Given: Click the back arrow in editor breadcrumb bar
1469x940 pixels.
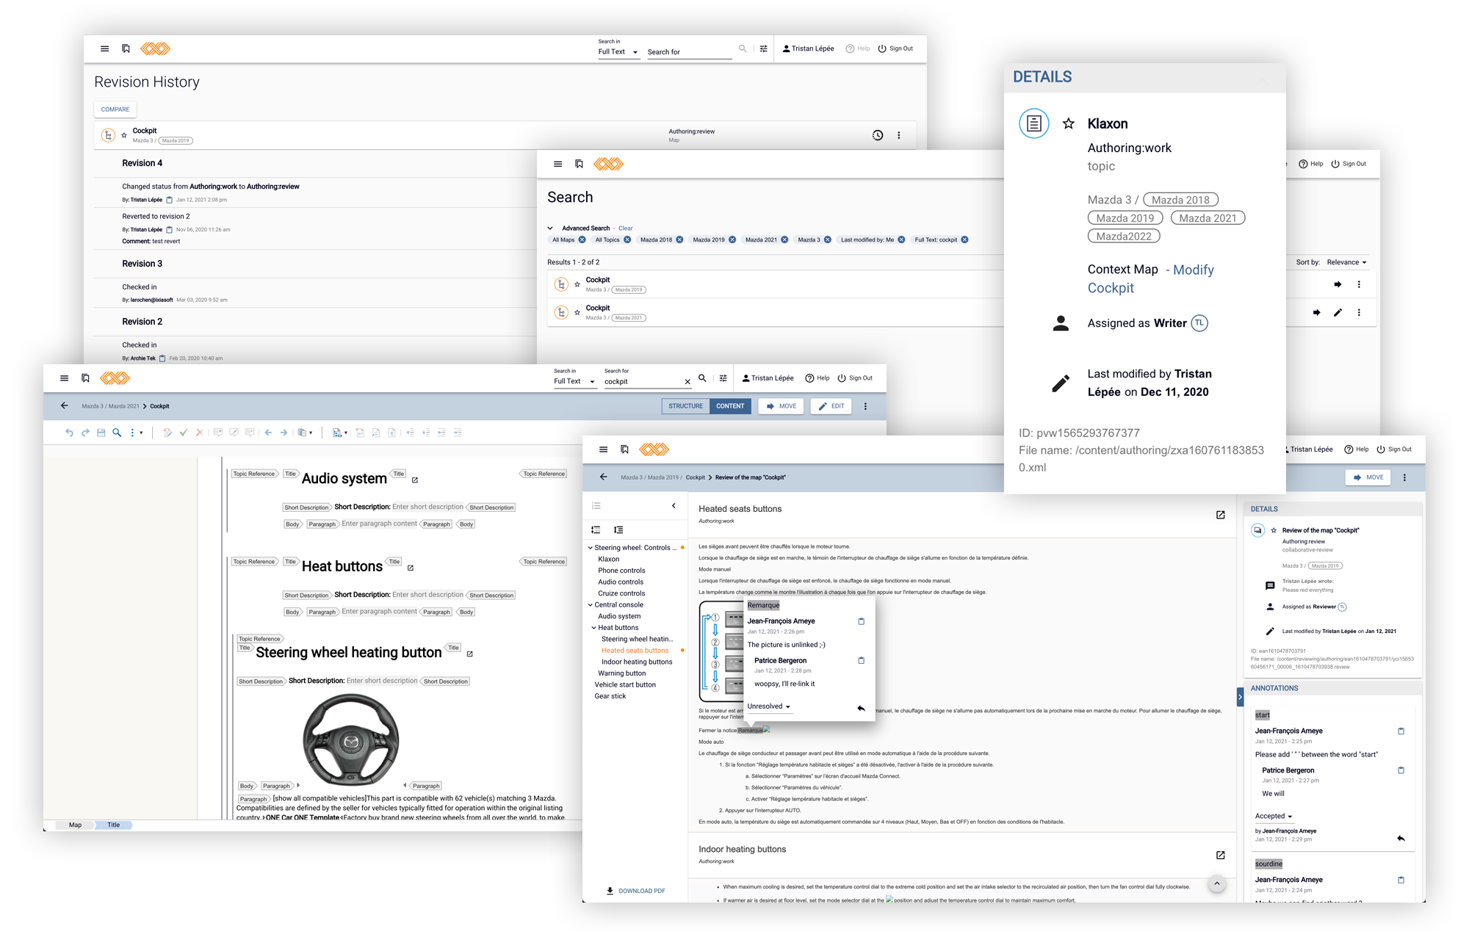Looking at the screenshot, I should point(65,405).
